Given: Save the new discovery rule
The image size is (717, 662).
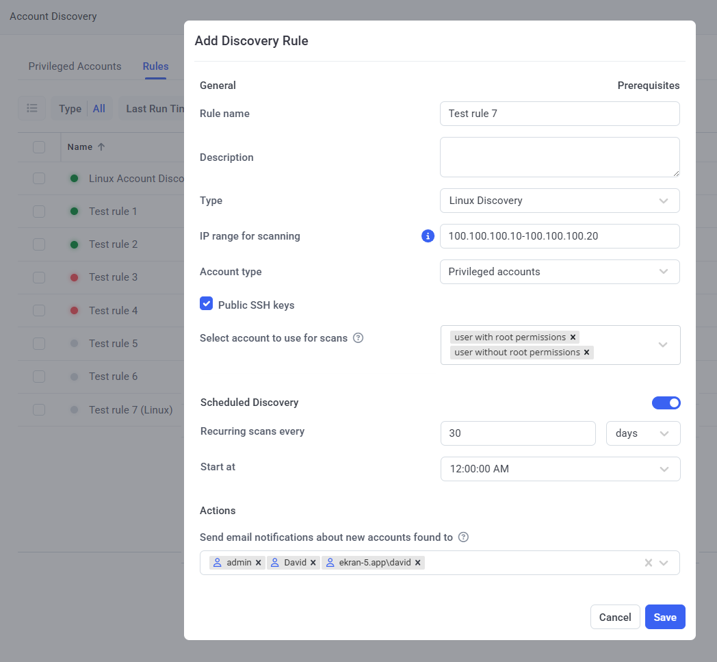Looking at the screenshot, I should 664,617.
